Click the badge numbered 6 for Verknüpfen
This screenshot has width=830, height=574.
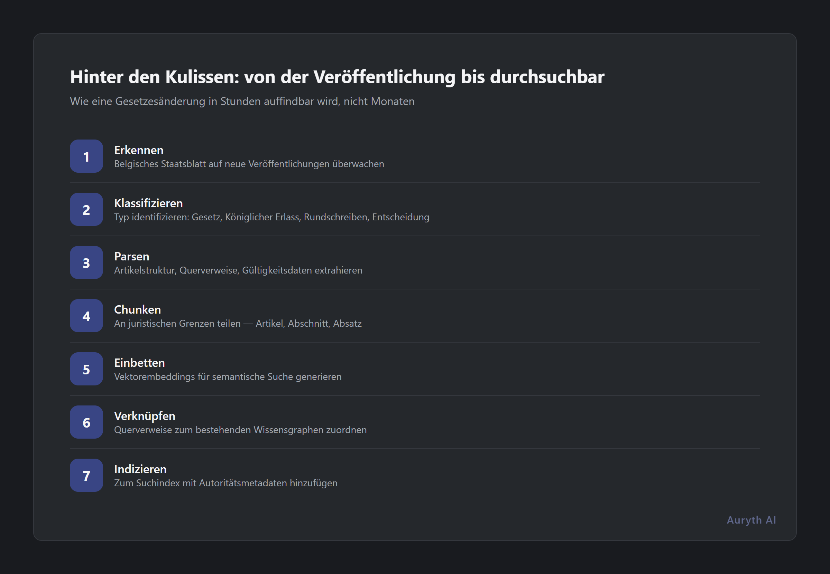pos(86,422)
